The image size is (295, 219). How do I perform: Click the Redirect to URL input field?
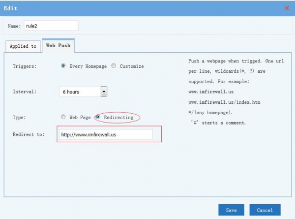tap(106, 134)
